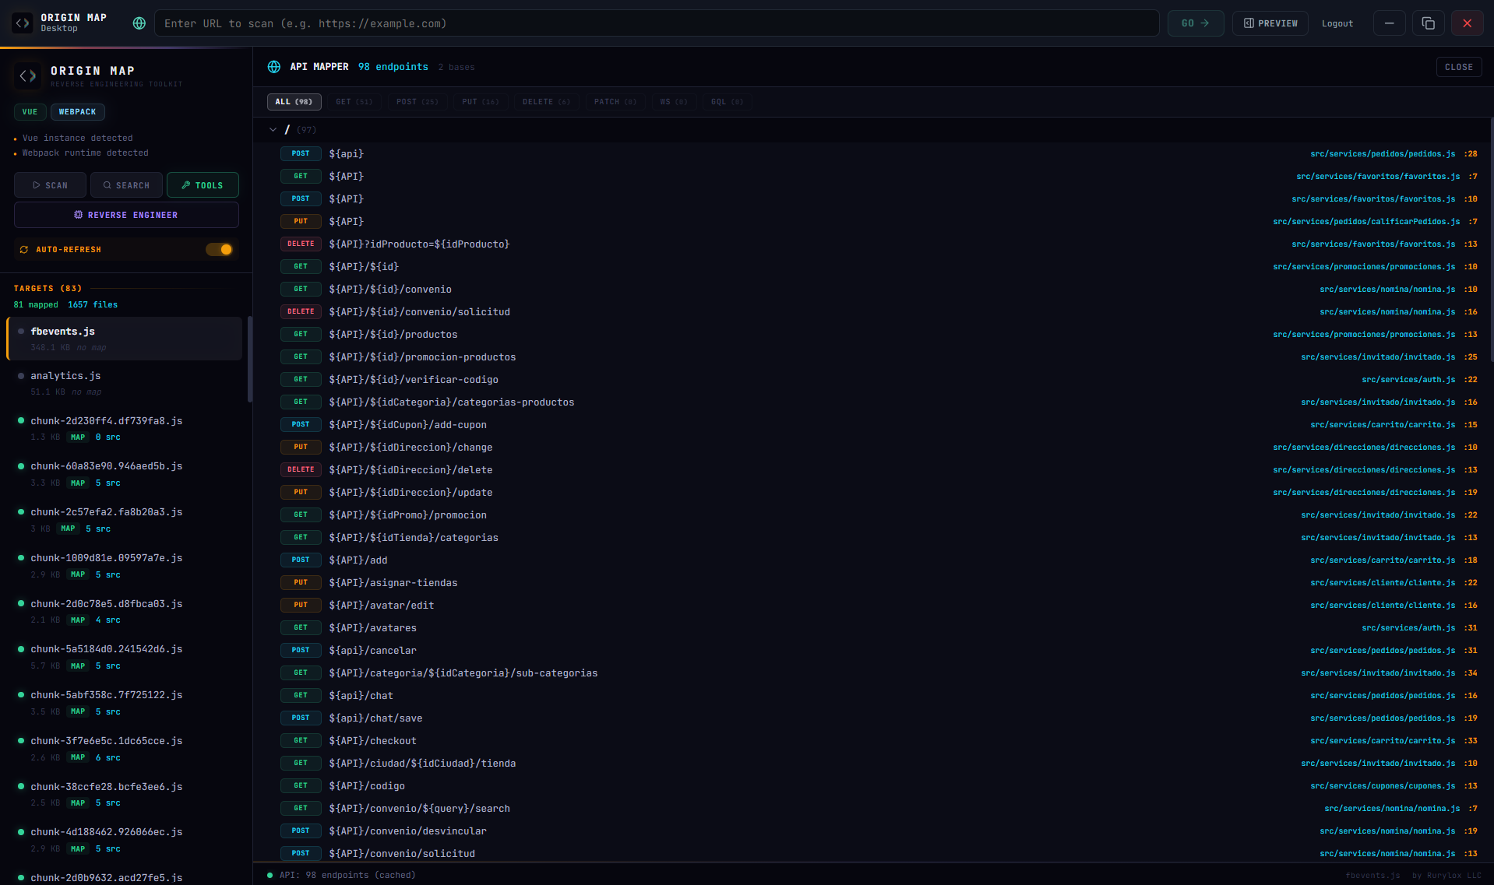The height and width of the screenshot is (885, 1494).
Task: Switch to the POST (25) filter tab
Action: click(417, 102)
